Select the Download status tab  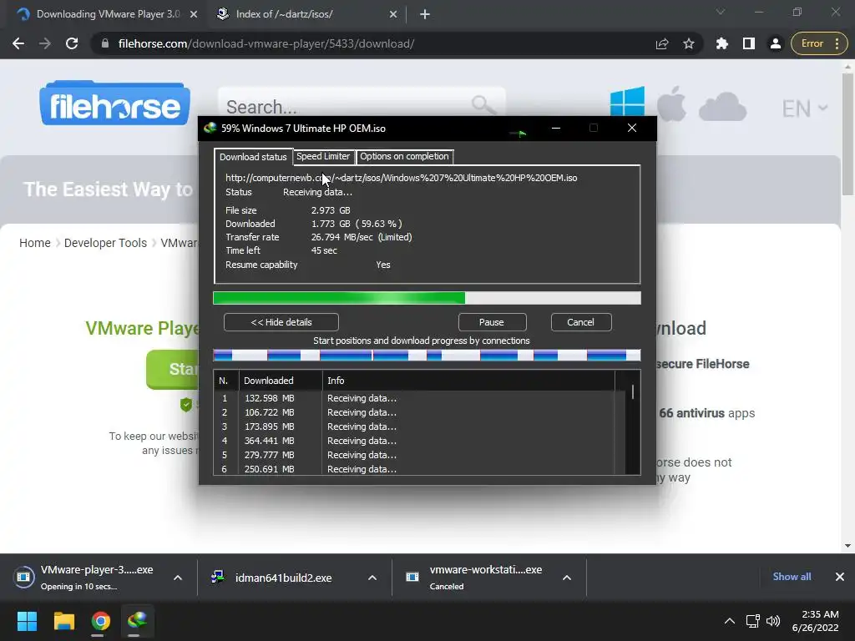[x=253, y=157]
